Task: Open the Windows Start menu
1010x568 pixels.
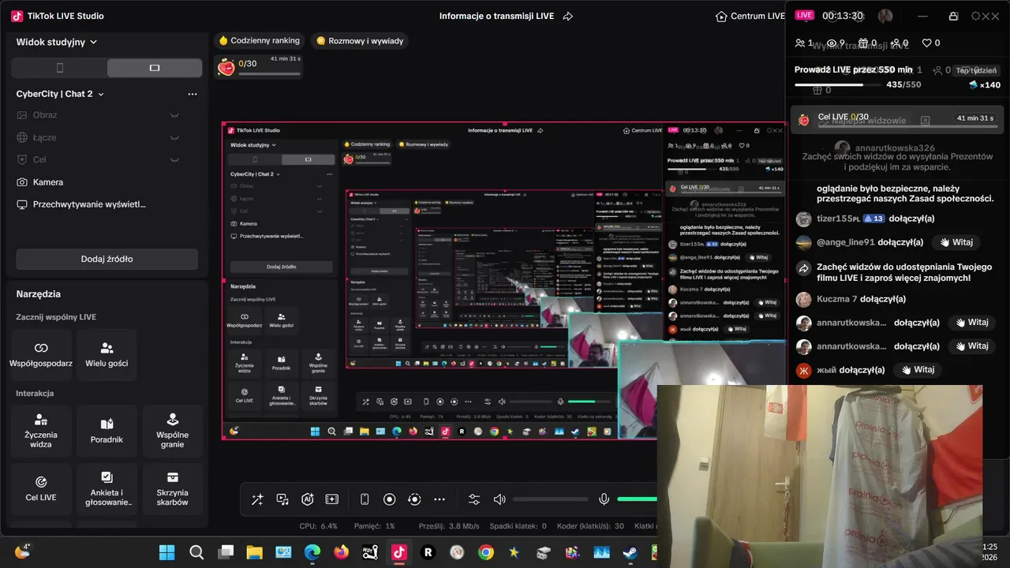Action: pyautogui.click(x=167, y=552)
